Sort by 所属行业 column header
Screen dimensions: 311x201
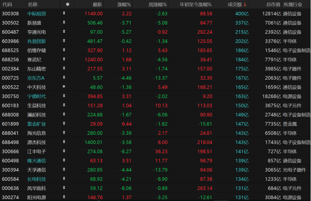(293, 4)
